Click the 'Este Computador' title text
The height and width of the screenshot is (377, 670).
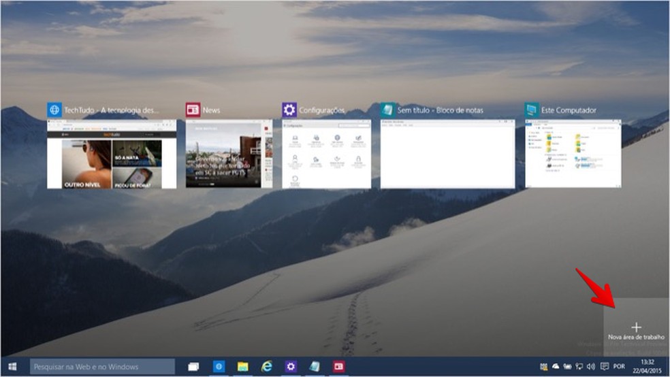pos(569,110)
